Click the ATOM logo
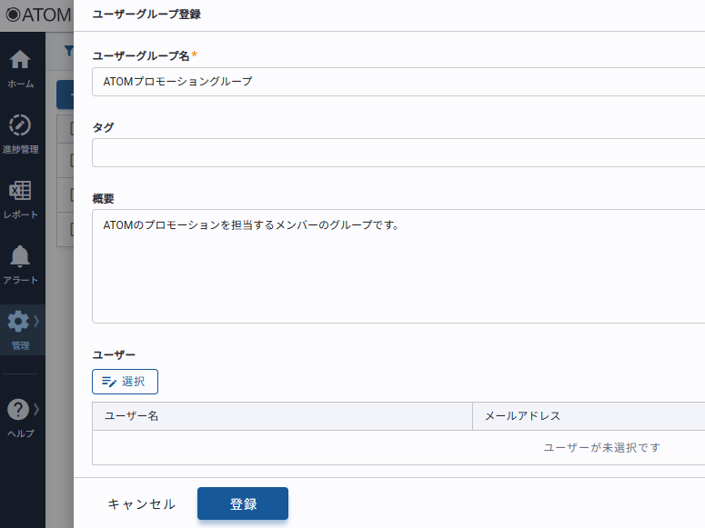 click(36, 15)
